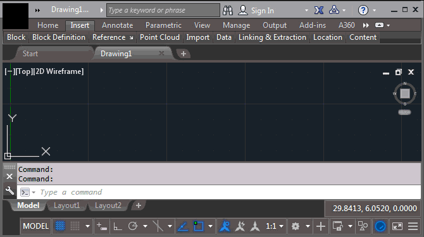Click add annotation scales automatically icon
This screenshot has height=237, width=424.
[x=240, y=226]
